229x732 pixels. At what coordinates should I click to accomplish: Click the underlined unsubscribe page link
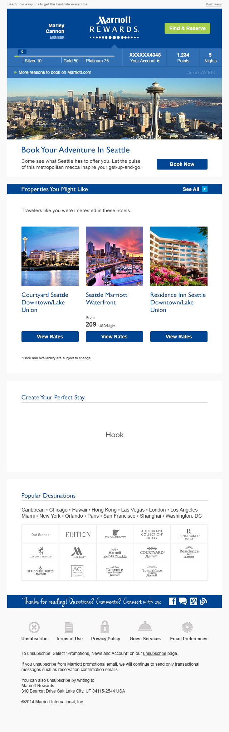coord(155,653)
